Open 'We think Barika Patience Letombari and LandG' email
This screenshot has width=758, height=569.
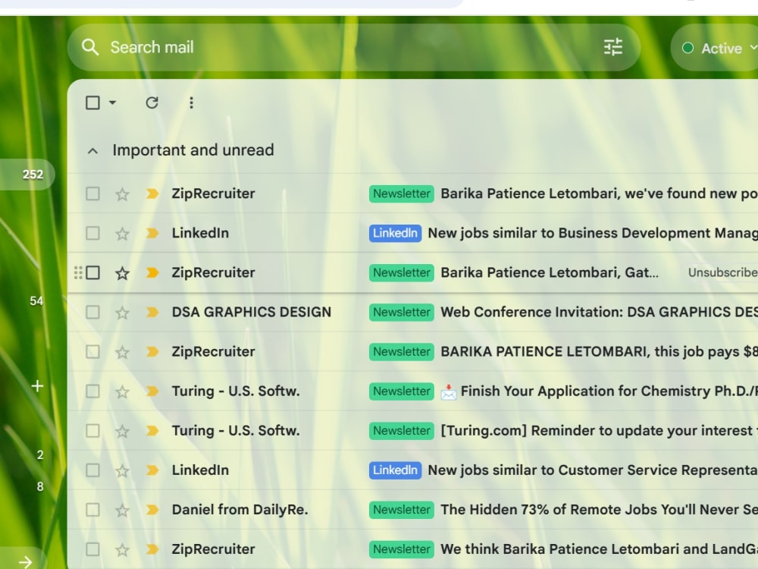point(599,549)
